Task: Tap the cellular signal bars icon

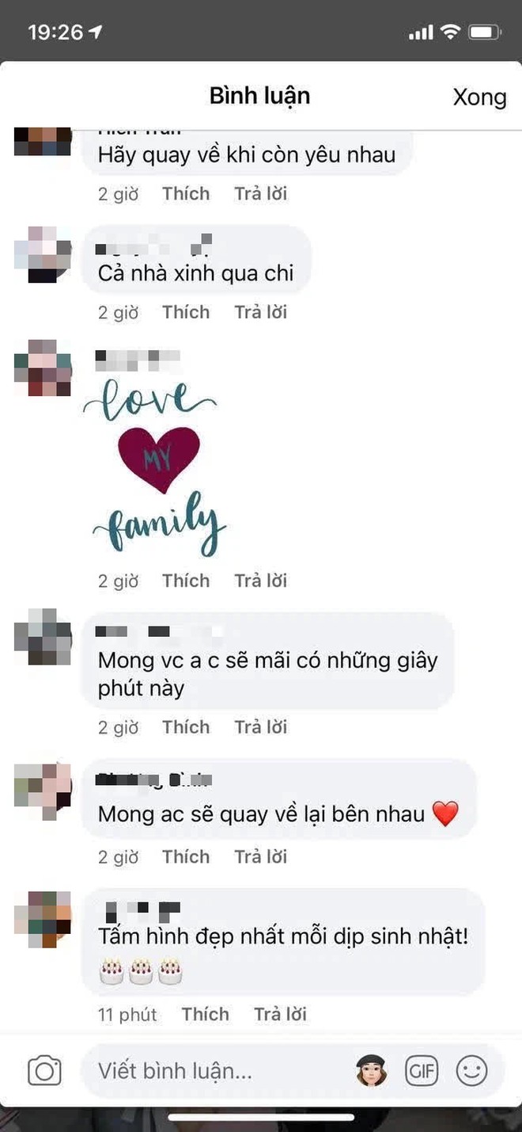Action: 421,32
